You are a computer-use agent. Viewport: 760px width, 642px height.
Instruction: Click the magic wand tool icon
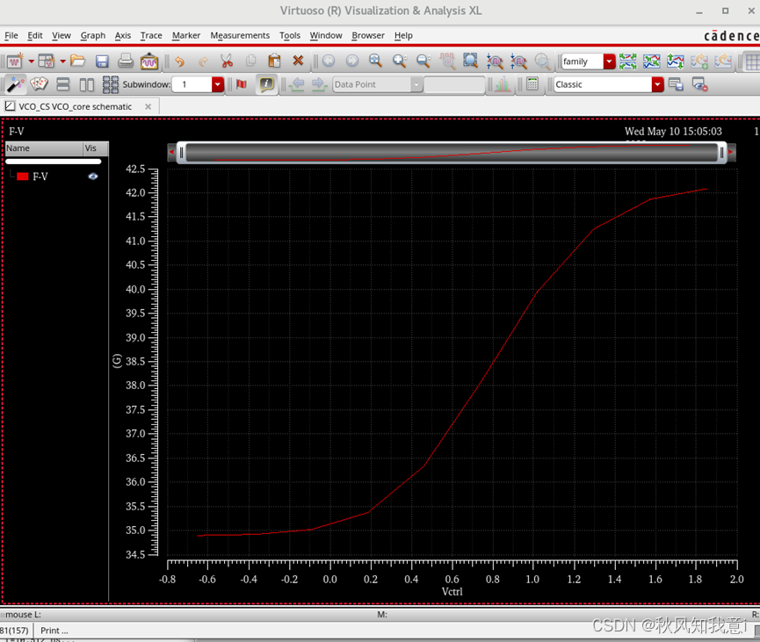[15, 84]
